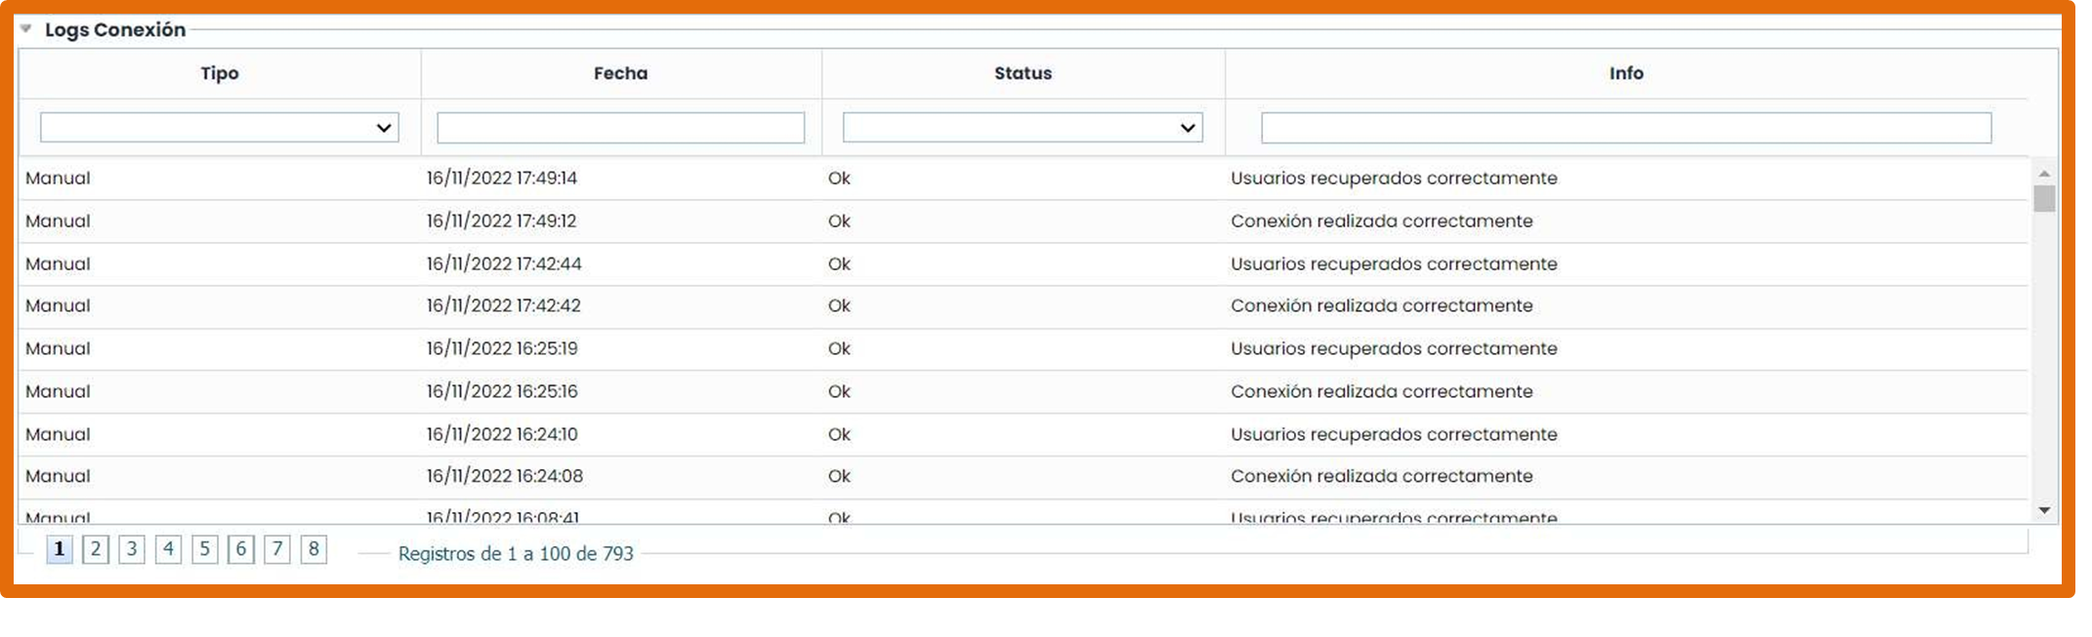
Task: Click the vertical scrollbar thumb
Action: pos(2044,198)
